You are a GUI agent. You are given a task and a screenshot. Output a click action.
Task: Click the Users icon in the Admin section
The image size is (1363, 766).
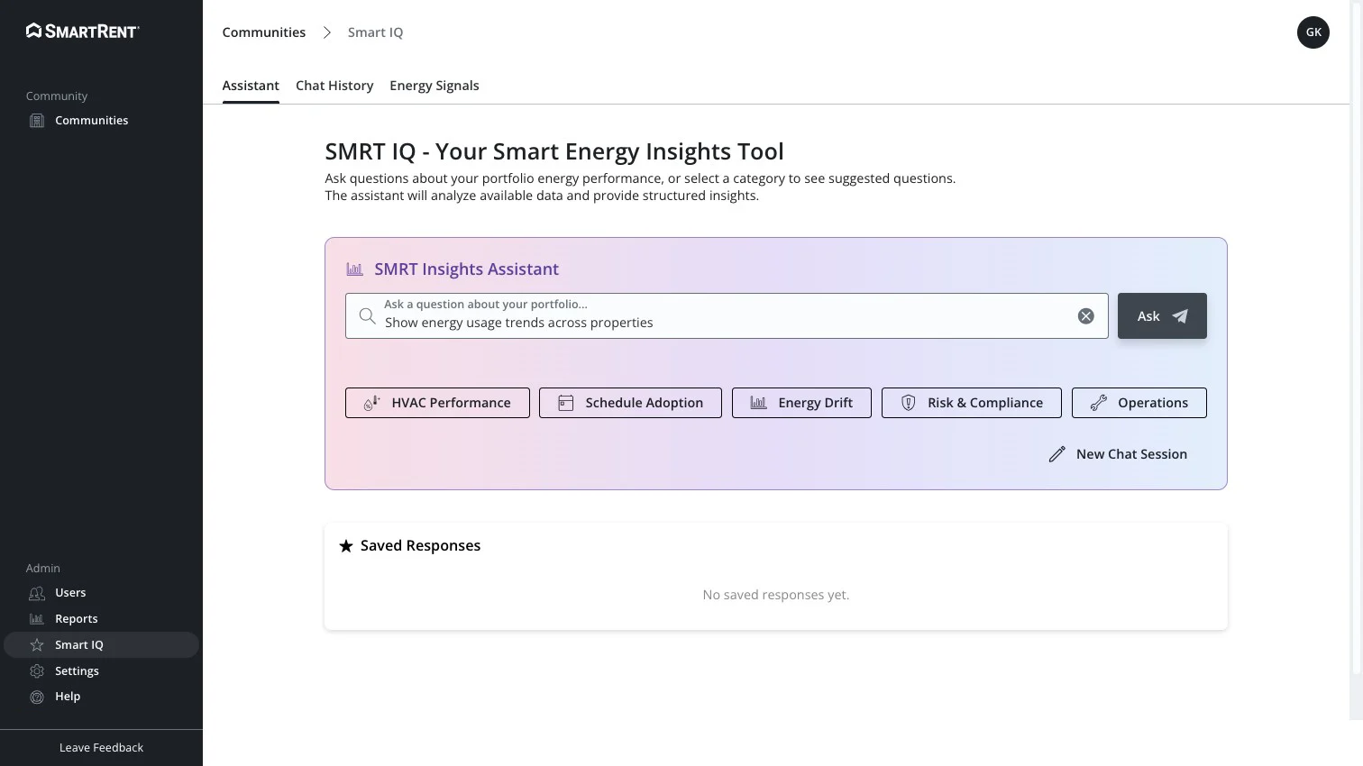coord(37,593)
